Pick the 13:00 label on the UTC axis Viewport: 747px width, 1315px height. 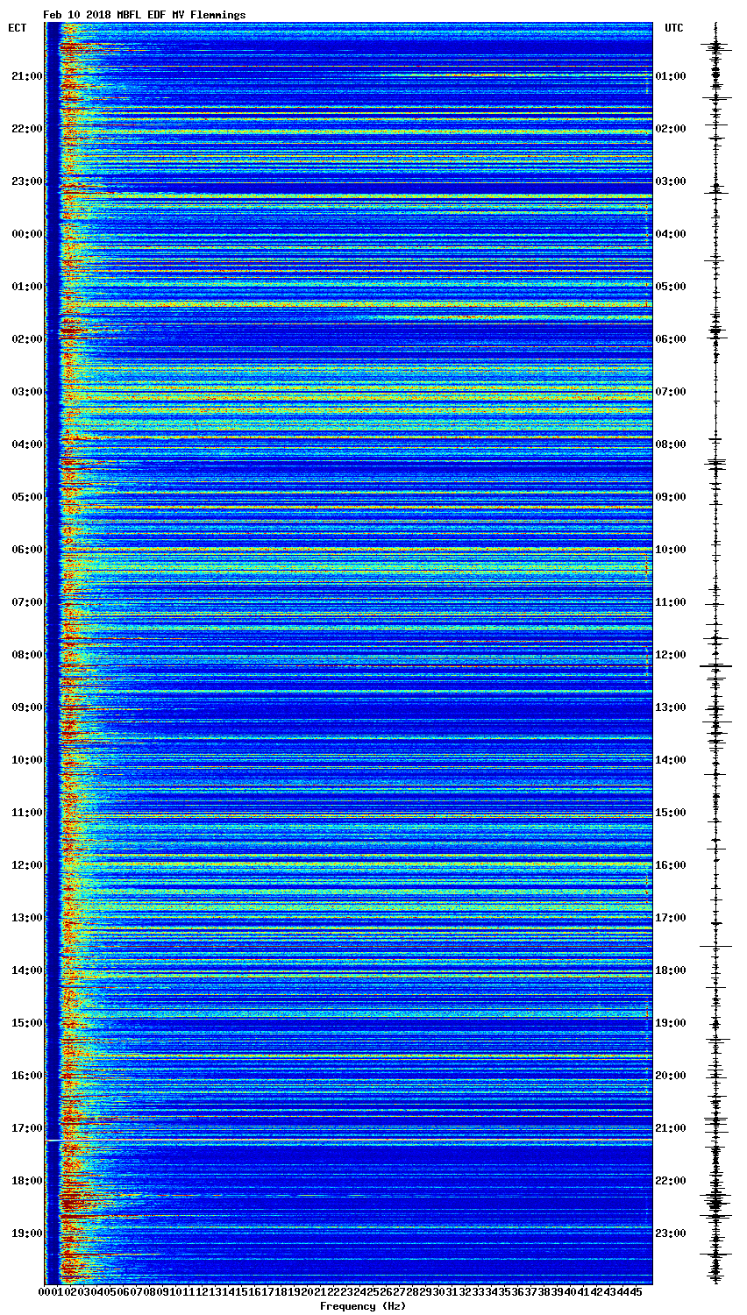[670, 707]
